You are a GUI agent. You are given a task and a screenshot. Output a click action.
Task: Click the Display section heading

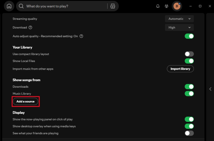coord(19,113)
